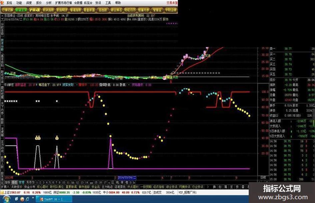Image resolution: width=315 pixels, height=203 pixels.
Task: Open Windows Start orb
Action: coord(6,199)
